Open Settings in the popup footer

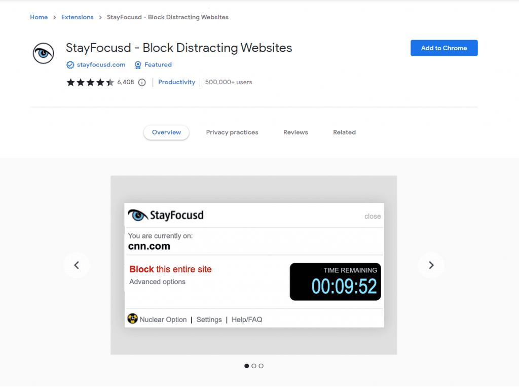pos(209,320)
